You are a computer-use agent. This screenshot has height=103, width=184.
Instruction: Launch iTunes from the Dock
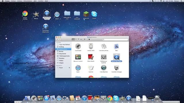[84, 98]
